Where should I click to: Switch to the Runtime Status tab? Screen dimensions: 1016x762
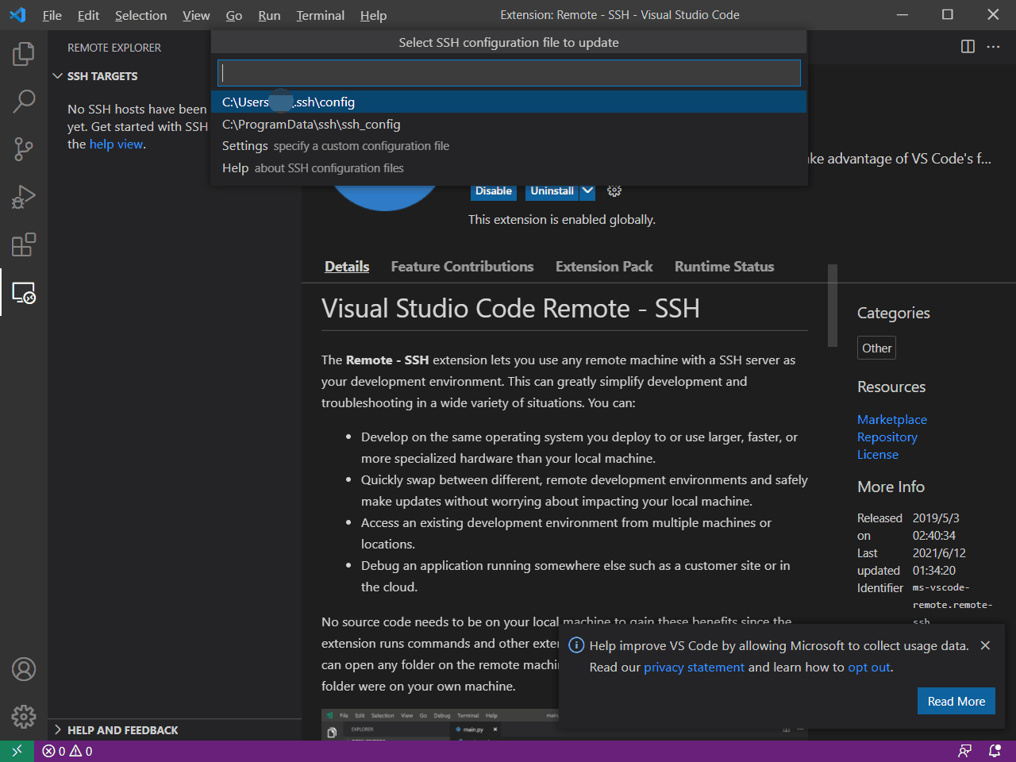pyautogui.click(x=724, y=267)
